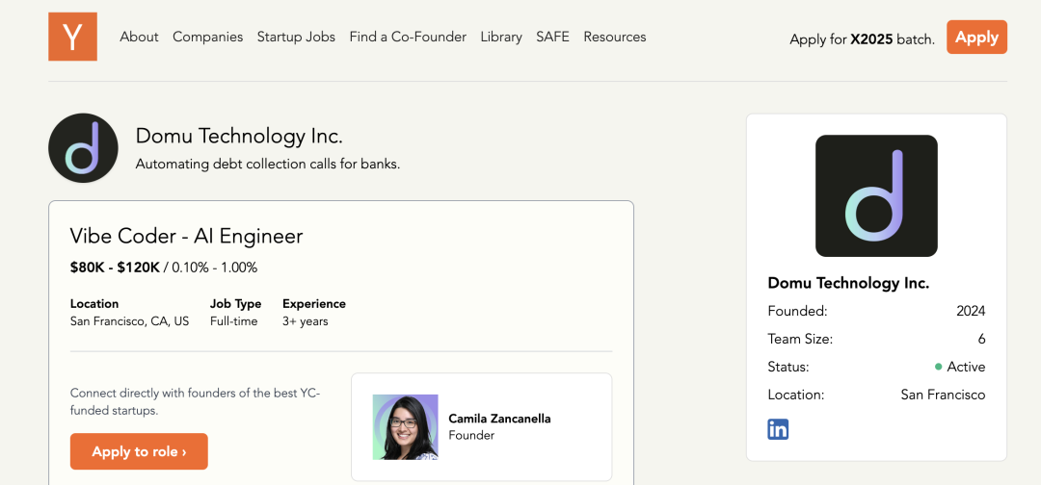The width and height of the screenshot is (1041, 485).
Task: Open the Resources menu item
Action: [615, 38]
